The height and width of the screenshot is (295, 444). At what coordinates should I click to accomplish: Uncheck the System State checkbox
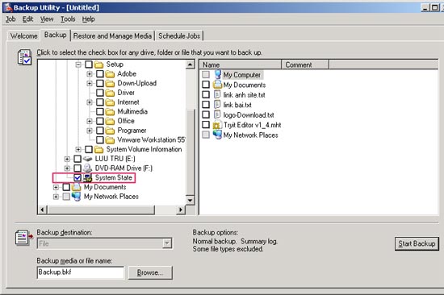coord(77,177)
